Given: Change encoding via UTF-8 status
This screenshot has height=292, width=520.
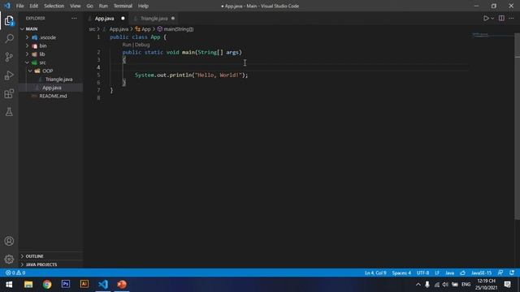Looking at the screenshot, I should (422, 273).
